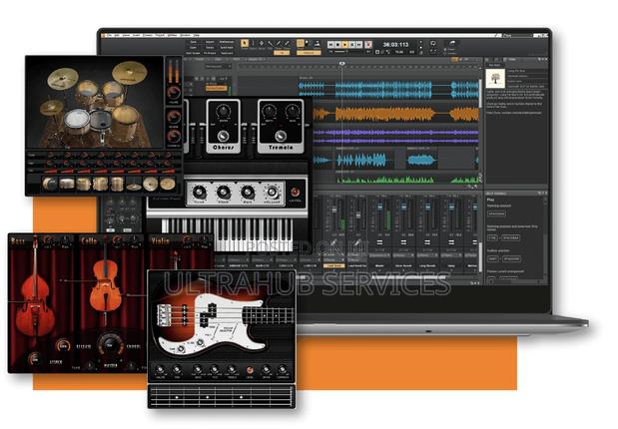Click the tree artwork thumbnail in browser
Image resolution: width=618 pixels, height=429 pixels.
(x=495, y=79)
